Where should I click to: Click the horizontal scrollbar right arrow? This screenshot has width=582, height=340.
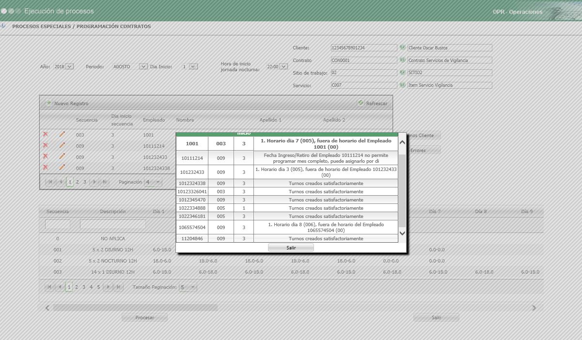tap(534, 308)
